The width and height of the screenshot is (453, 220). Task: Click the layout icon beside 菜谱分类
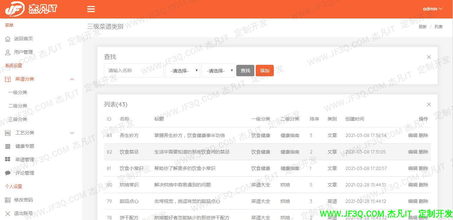(8, 79)
